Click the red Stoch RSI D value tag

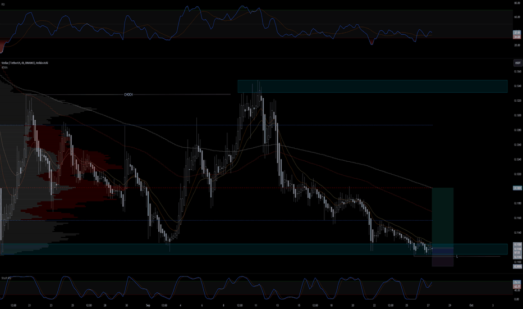[517, 287]
